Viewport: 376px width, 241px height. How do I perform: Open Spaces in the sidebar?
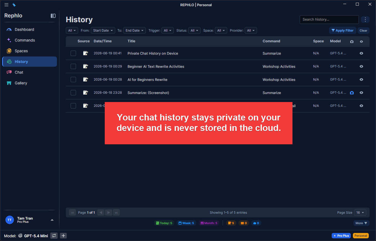pos(30,51)
